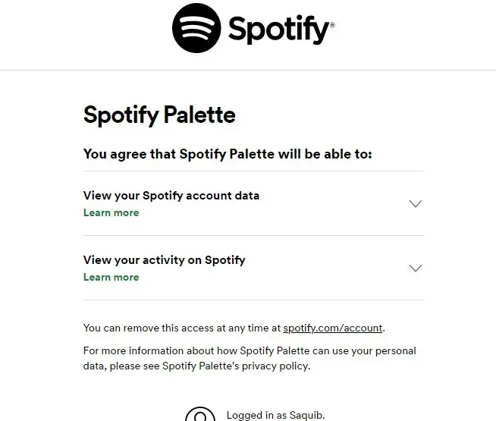Click the 'For more information about' paragraph
Screen dimensions: 496x421
click(250, 358)
